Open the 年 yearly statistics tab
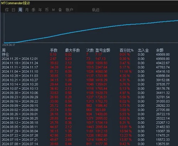Screen dimensions: 178x146 [x=40, y=10]
